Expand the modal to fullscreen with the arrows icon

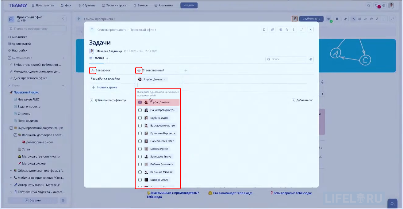tap(301, 29)
